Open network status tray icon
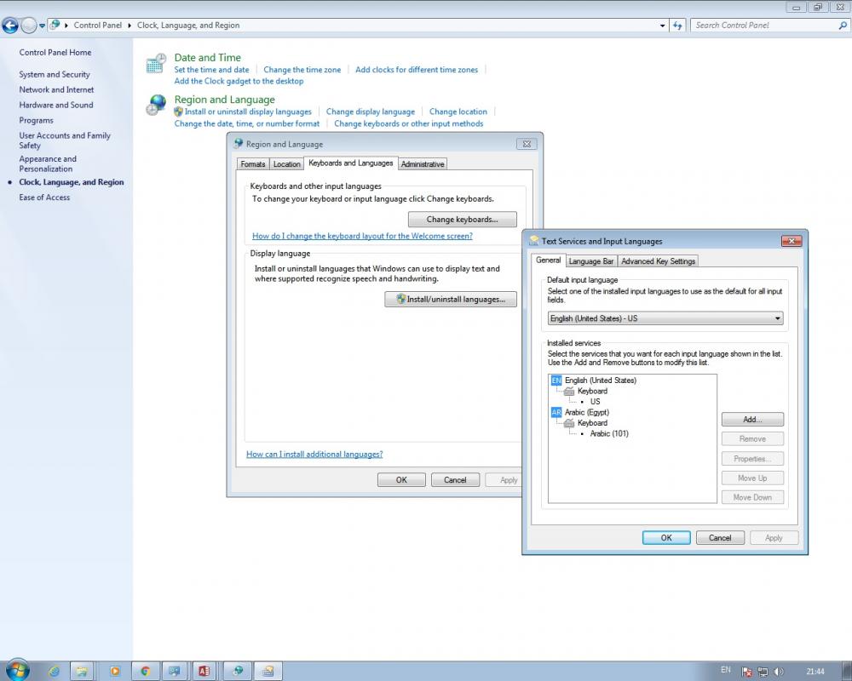 (763, 672)
